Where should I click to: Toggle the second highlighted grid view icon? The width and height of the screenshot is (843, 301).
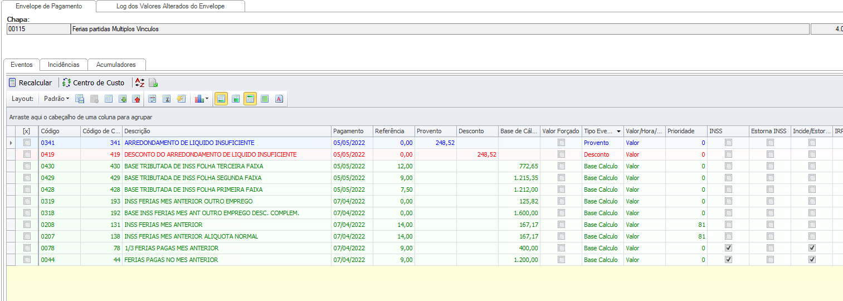pos(250,99)
